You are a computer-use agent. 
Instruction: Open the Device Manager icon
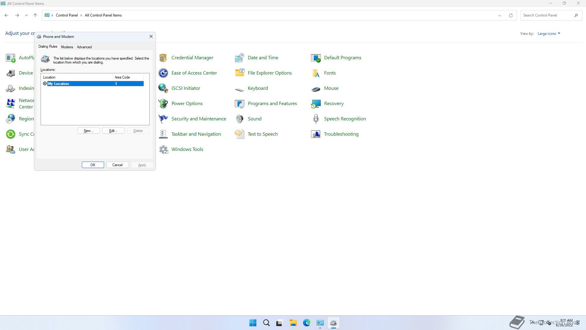pos(11,73)
